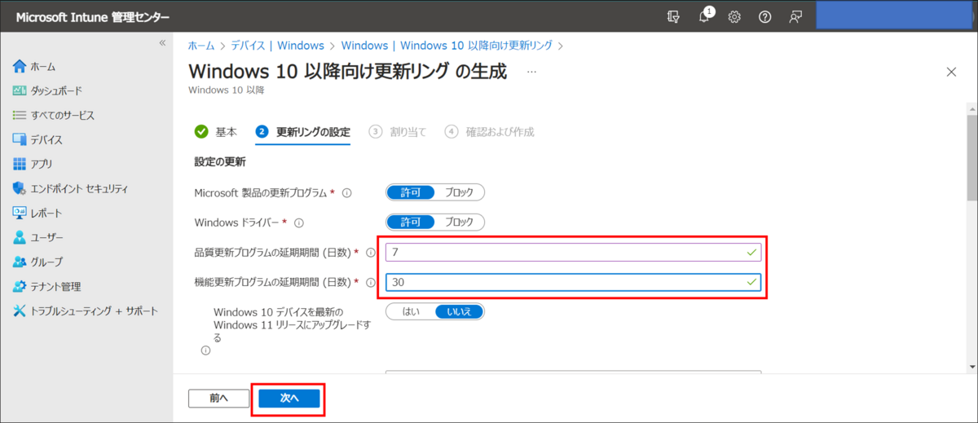The width and height of the screenshot is (978, 423).
Task: Select the 更新リングの設定 step tab
Action: coord(302,132)
